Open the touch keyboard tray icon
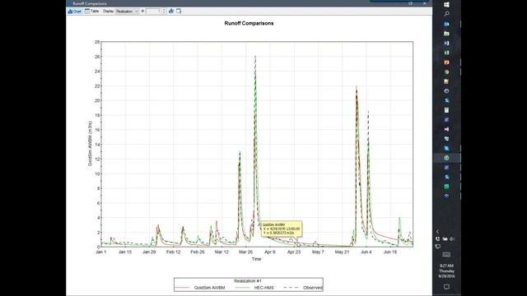Image resolution: width=527 pixels, height=296 pixels. [x=446, y=255]
